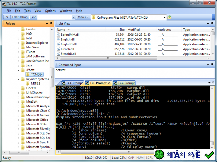Click the French.dll file icon
The image size is (217, 162).
point(59,49)
